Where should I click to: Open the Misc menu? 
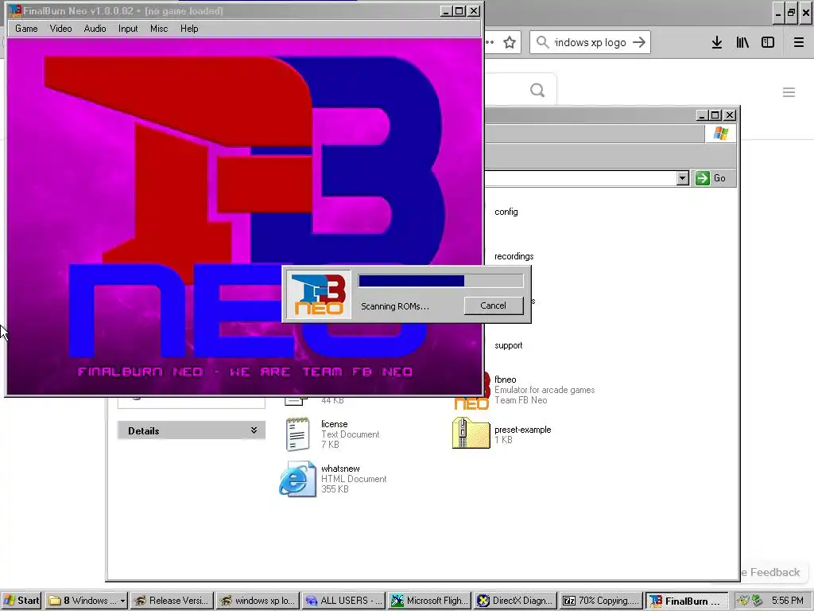coord(159,29)
